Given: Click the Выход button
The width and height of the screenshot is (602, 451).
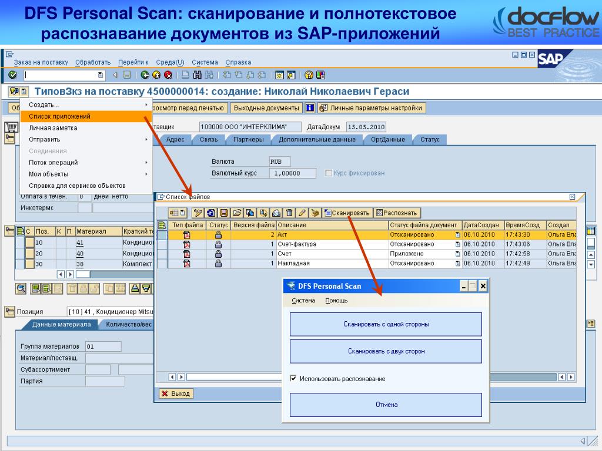Looking at the screenshot, I should coord(176,393).
